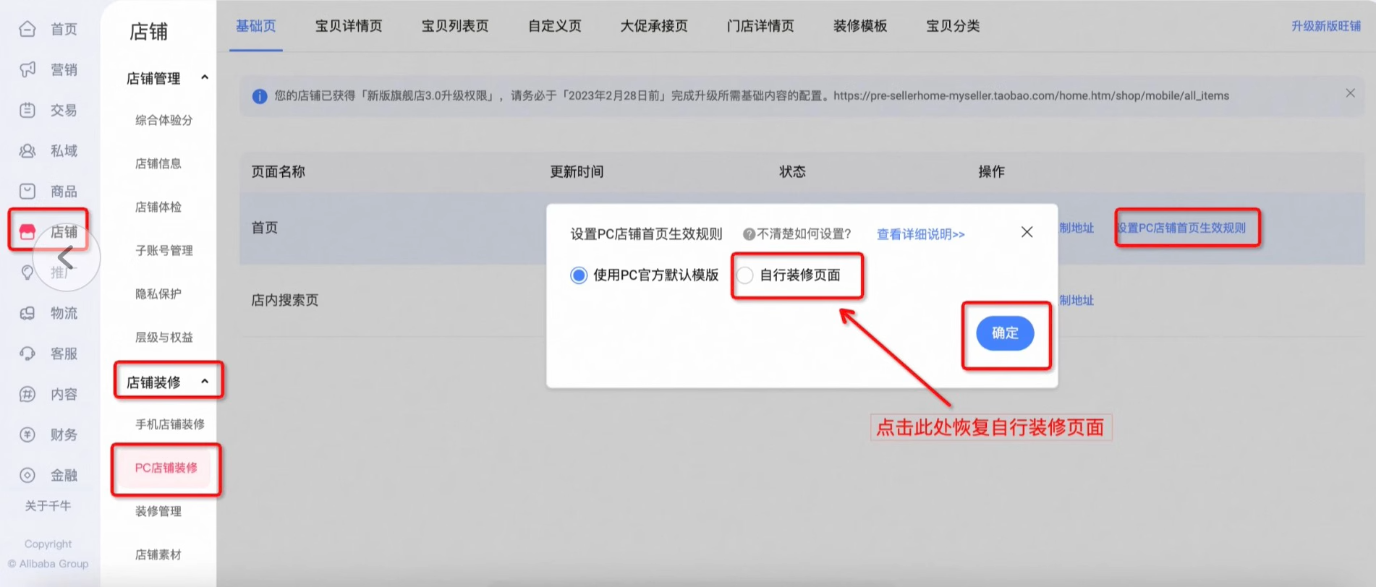
Task: Select 使用PC官方默认模版 radio option
Action: 579,275
